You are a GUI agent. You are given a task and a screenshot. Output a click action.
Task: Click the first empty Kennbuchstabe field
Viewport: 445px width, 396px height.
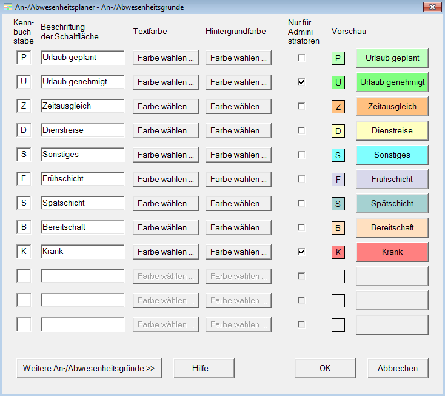24,276
